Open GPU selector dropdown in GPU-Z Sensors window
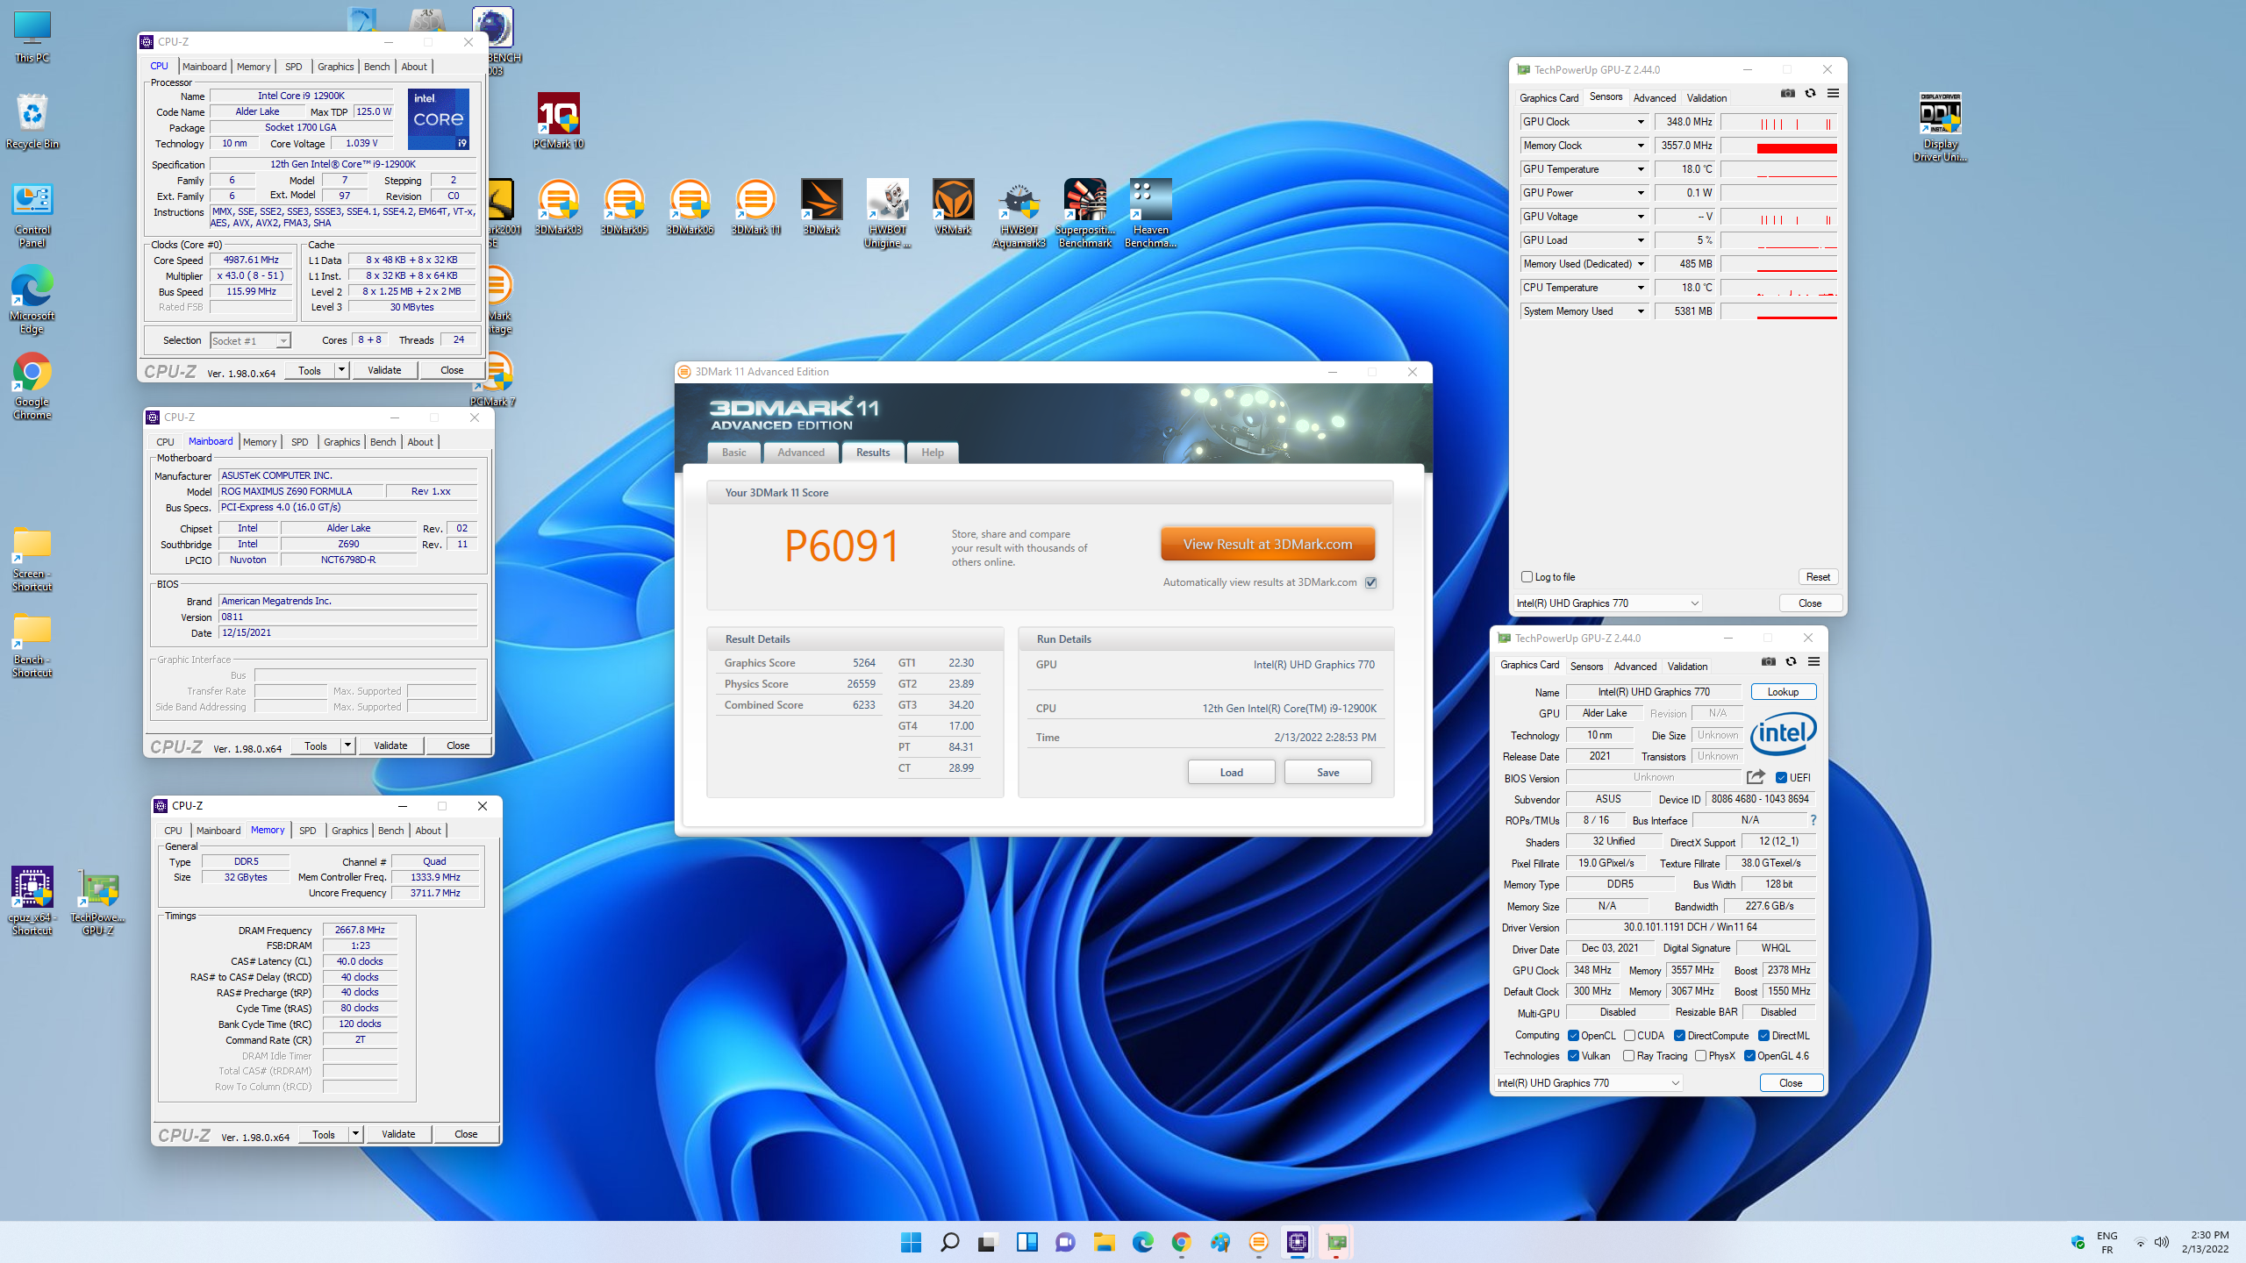 click(1608, 603)
